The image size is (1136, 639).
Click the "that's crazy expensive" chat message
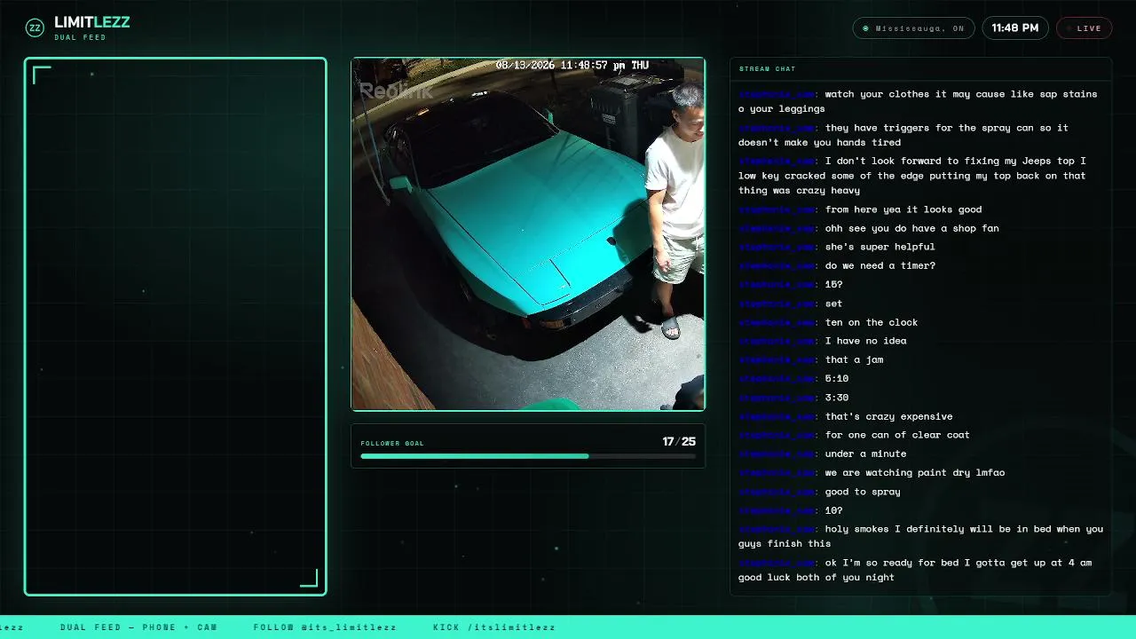click(920, 416)
